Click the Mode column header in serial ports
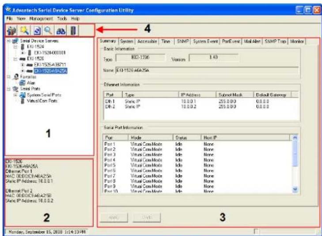322x236 pixels. tap(151, 137)
